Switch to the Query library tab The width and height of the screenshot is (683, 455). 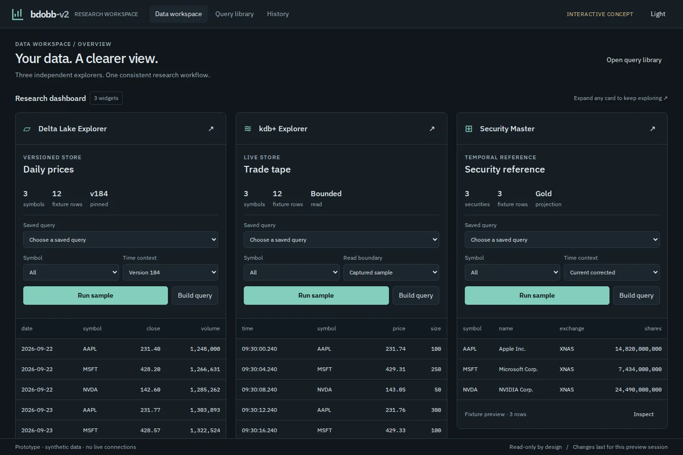point(234,14)
